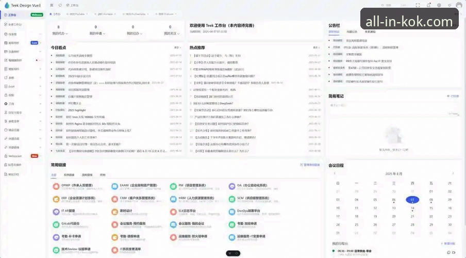Switch to the 工作台 page tab

(55, 14)
